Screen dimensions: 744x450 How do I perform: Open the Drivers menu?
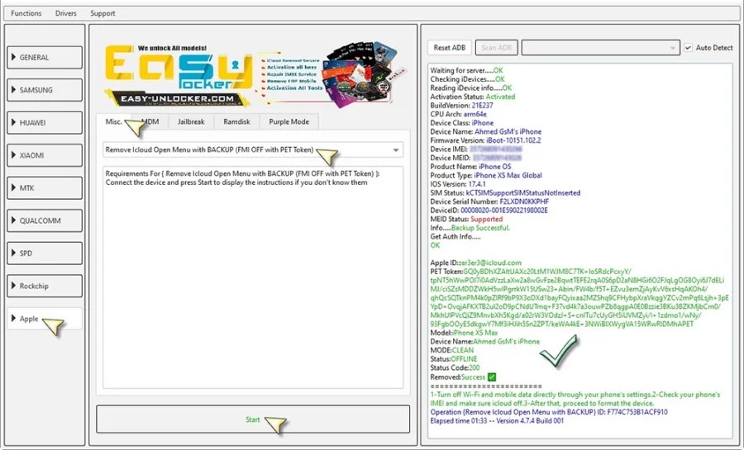(x=65, y=13)
